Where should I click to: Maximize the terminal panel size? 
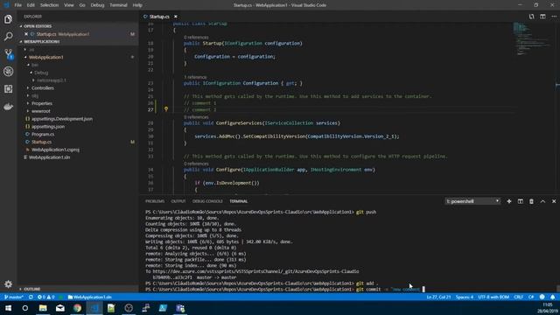542,201
